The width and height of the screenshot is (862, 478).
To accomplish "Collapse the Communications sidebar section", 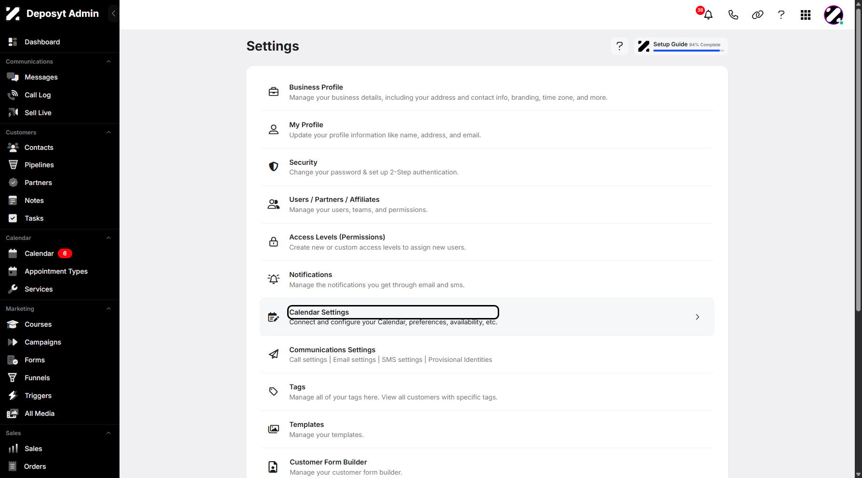I will (x=108, y=62).
